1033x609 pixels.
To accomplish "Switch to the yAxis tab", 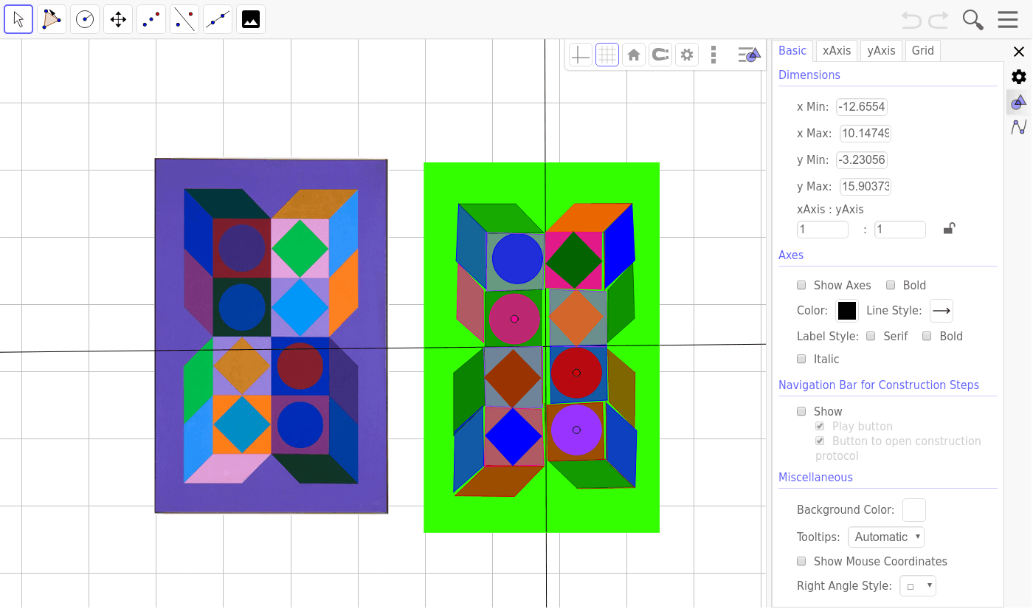I will [881, 51].
